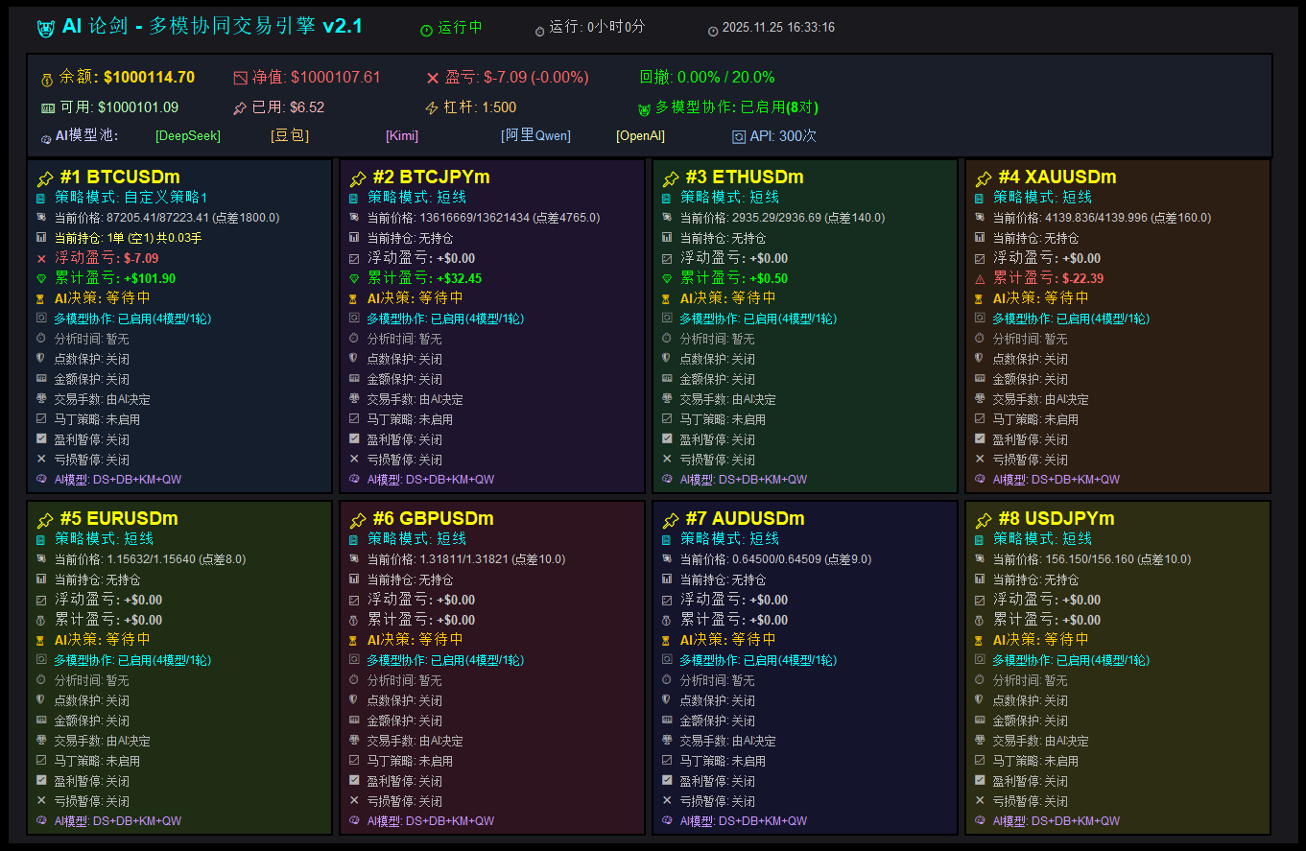
Task: Click the API icon next to 300次
Action: click(x=739, y=137)
